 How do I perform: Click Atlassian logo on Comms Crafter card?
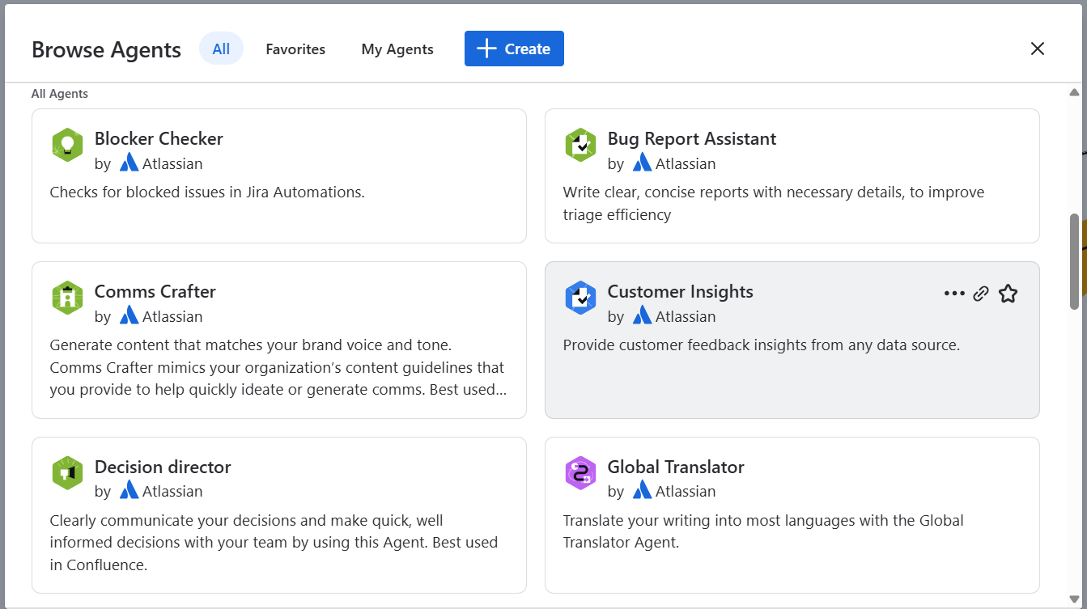(x=129, y=316)
